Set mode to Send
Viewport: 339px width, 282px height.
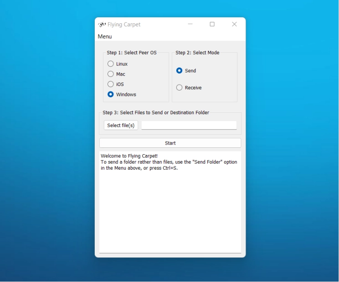[186, 70]
